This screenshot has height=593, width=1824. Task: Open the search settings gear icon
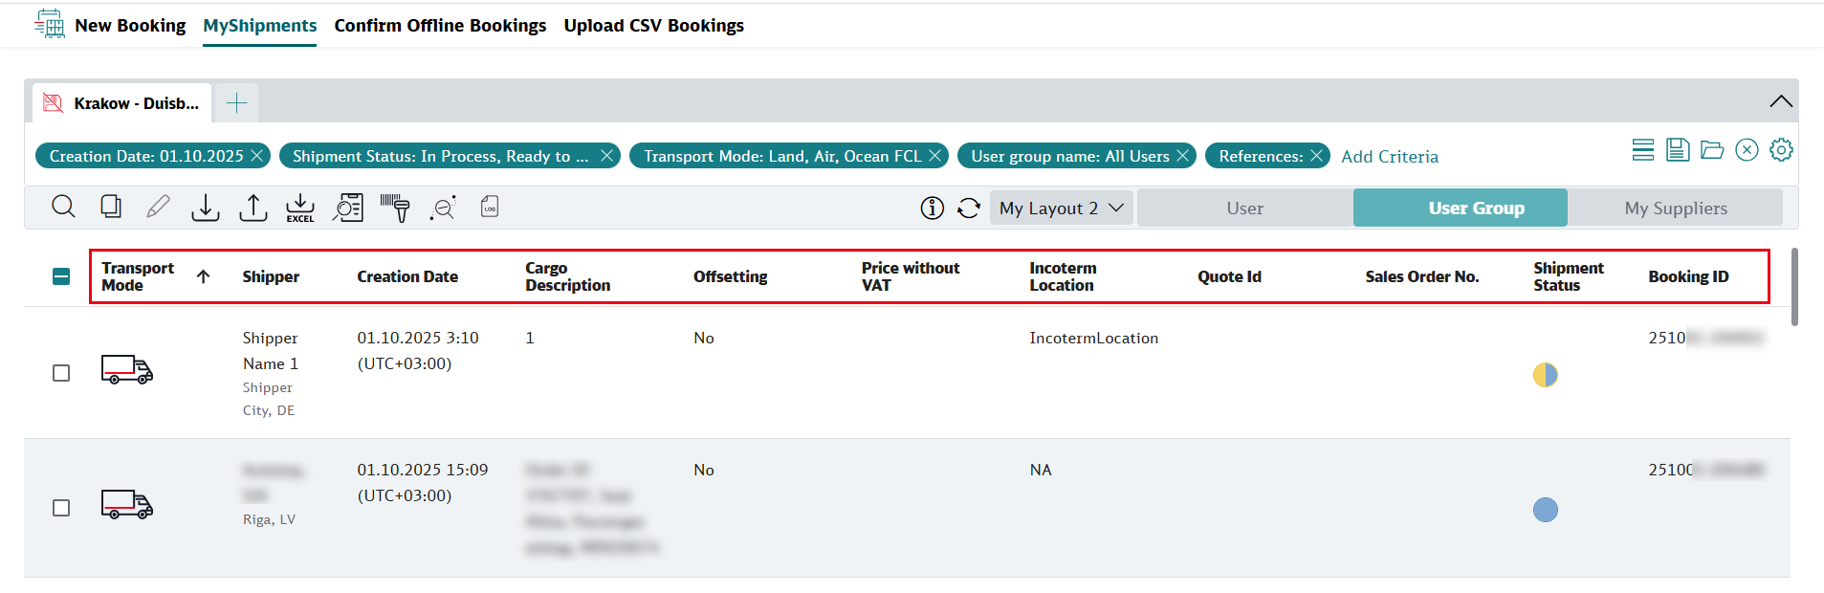(1781, 150)
